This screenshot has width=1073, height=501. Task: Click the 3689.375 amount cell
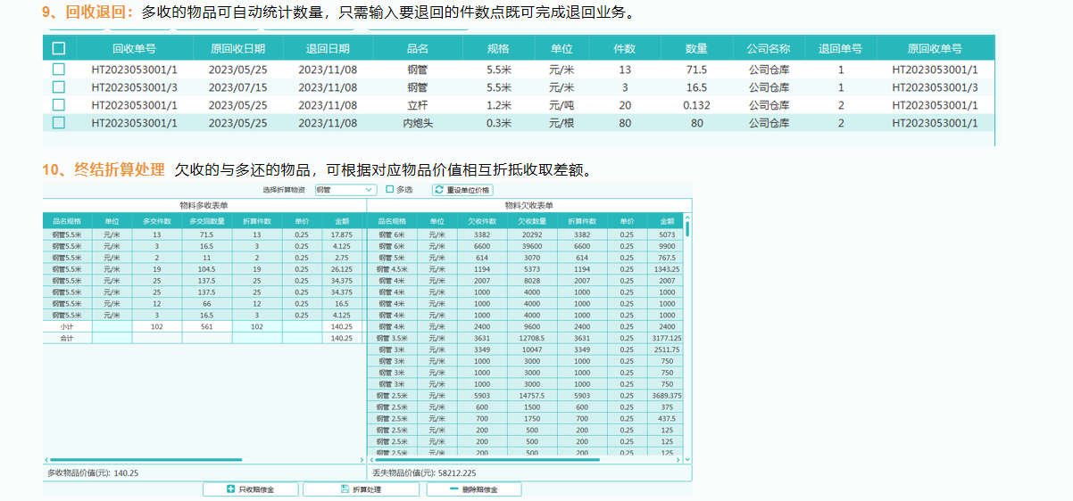click(667, 396)
